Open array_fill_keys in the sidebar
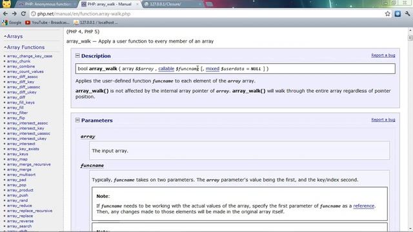This screenshot has width=413, height=232. 21,102
